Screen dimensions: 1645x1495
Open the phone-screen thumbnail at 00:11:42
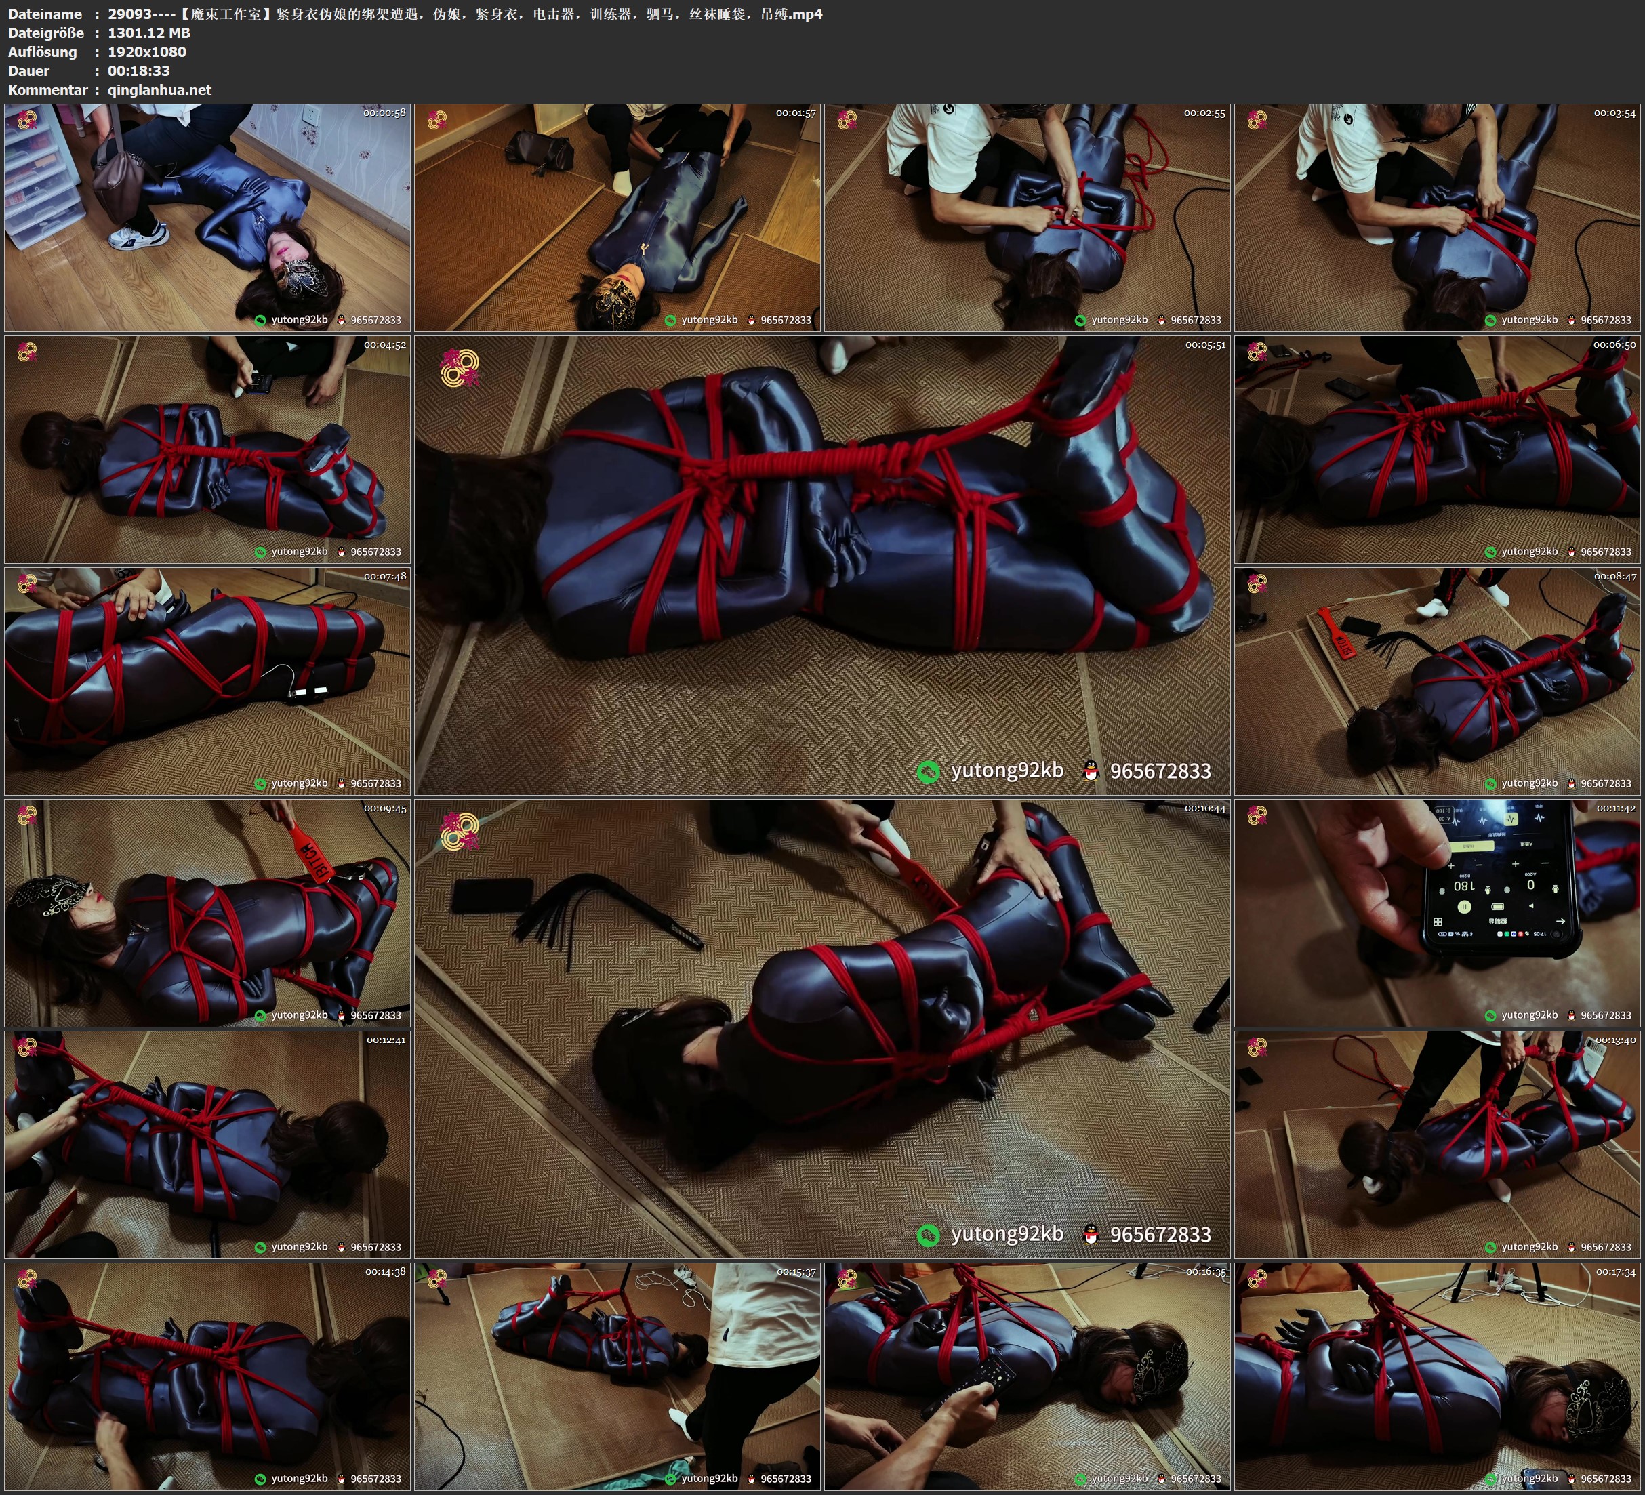[x=1438, y=912]
